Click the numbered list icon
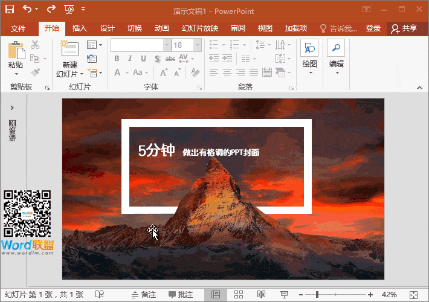 234,45
